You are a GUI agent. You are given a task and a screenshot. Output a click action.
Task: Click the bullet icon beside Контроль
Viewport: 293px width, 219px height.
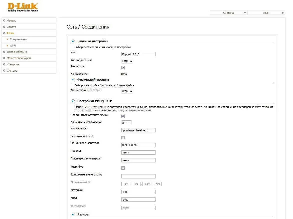(4, 64)
